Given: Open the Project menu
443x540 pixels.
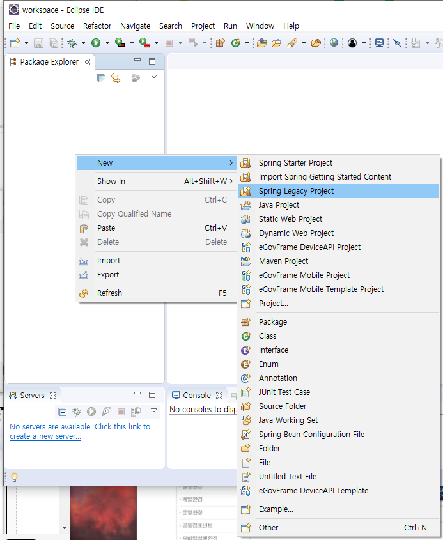Looking at the screenshot, I should click(x=203, y=26).
